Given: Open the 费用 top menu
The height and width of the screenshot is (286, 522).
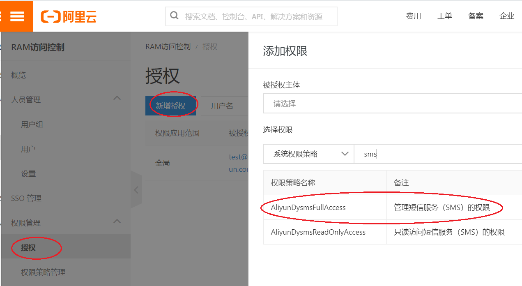Looking at the screenshot, I should 414,16.
